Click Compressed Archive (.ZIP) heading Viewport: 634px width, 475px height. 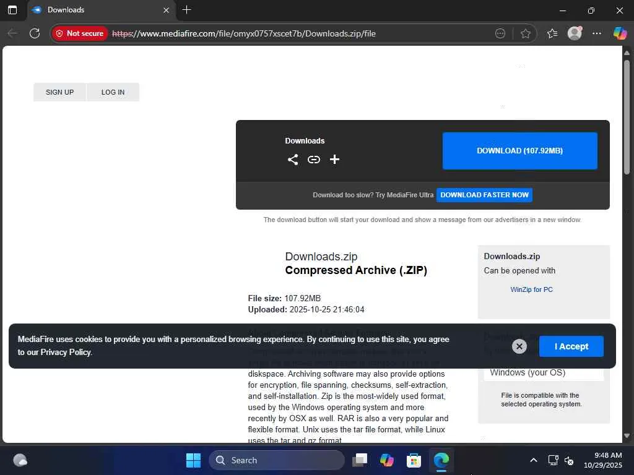356,270
